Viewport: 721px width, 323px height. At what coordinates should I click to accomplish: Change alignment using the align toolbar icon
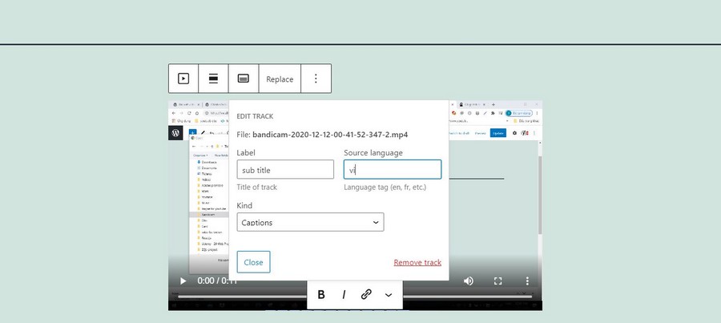[214, 79]
